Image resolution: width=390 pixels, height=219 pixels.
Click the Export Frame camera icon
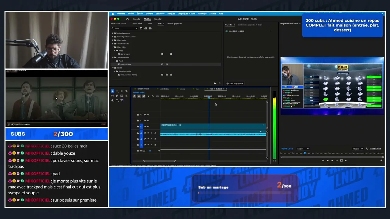(x=323, y=160)
